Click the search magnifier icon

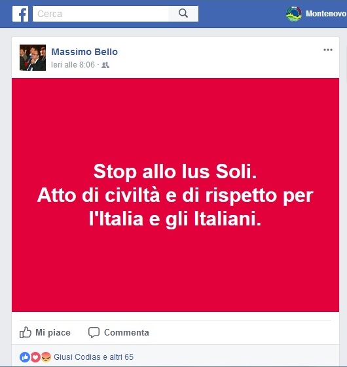coord(183,13)
